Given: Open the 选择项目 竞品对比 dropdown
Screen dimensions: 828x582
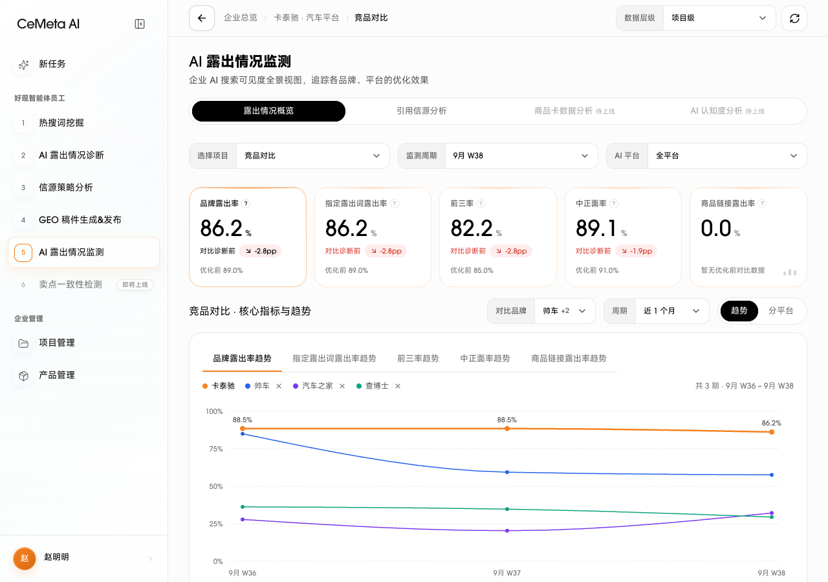Looking at the screenshot, I should [312, 156].
